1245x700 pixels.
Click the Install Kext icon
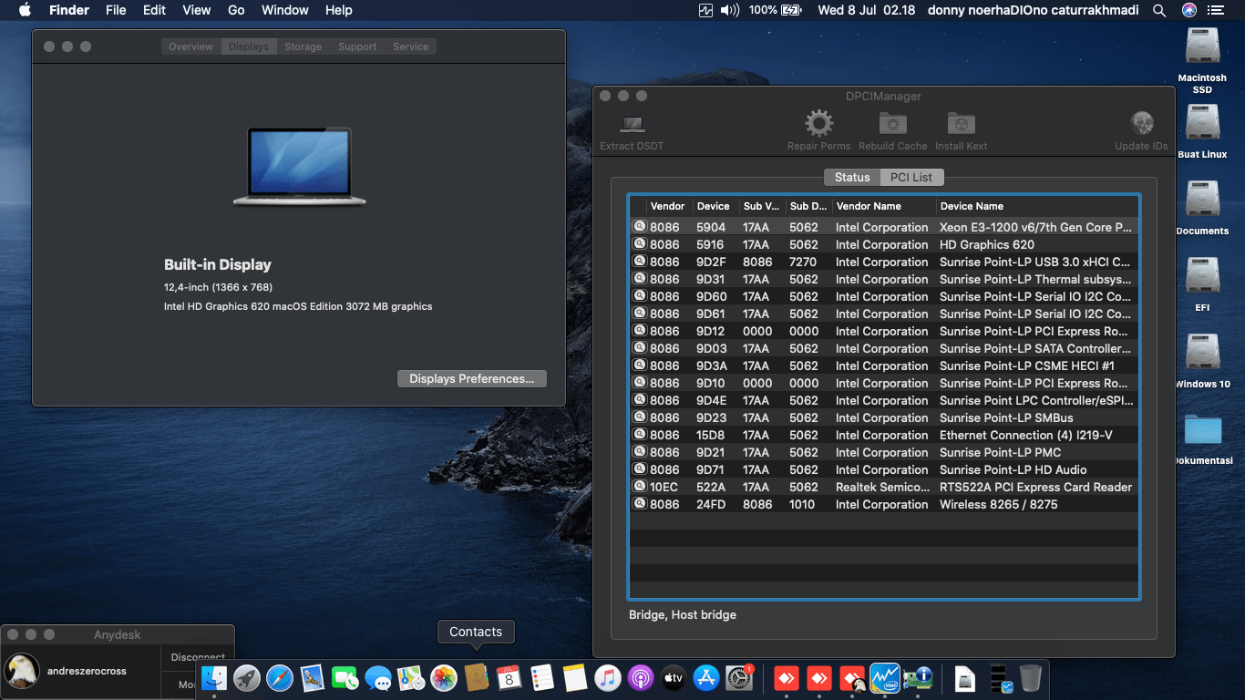tap(961, 124)
